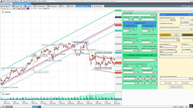Open the Справка menu
Viewport: 193px width, 108px height.
(44, 1)
